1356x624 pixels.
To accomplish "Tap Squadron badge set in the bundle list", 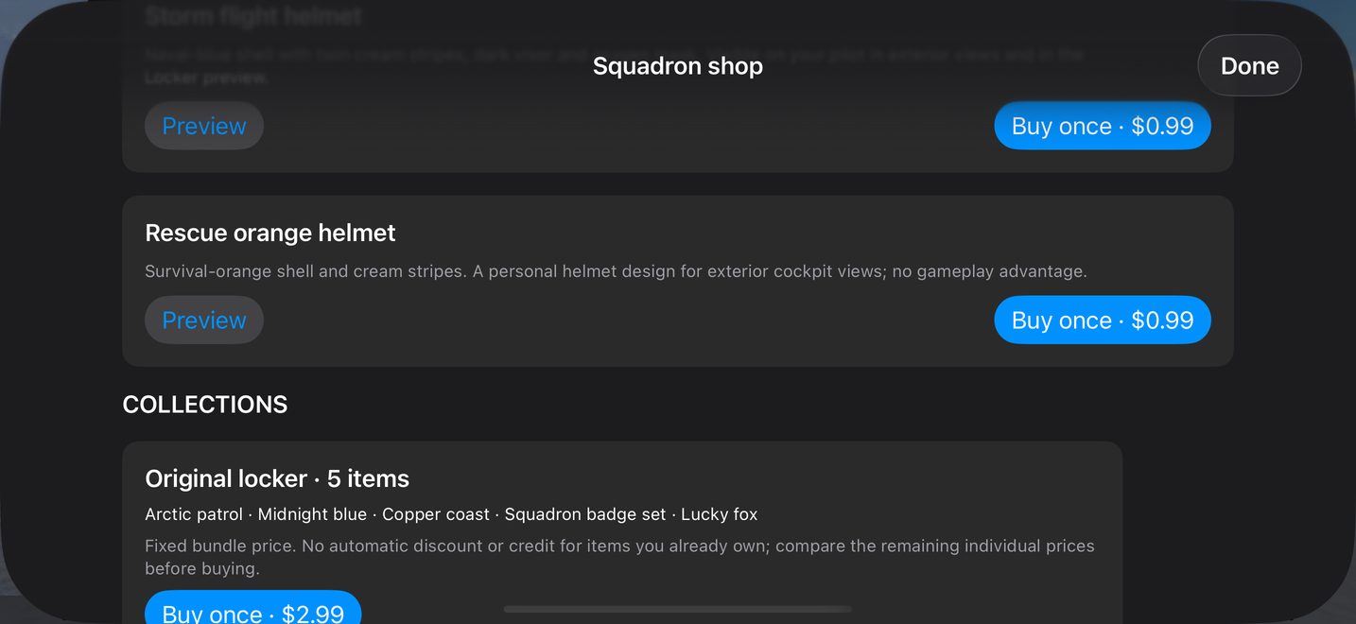I will (x=585, y=514).
